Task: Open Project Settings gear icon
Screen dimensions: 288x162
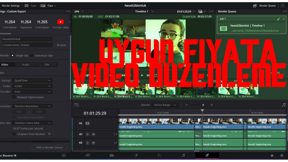Action: (x=282, y=155)
